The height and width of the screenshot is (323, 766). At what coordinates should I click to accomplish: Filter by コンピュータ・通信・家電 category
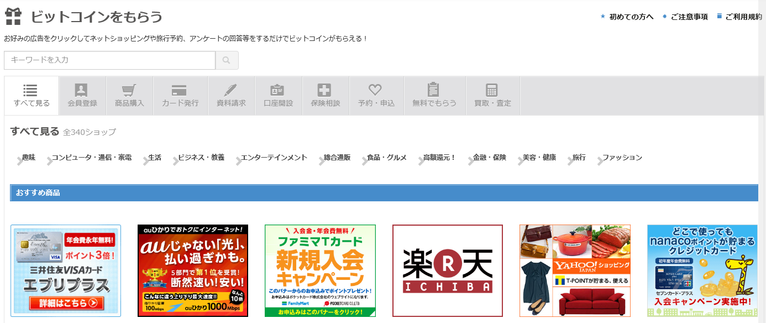tap(91, 158)
